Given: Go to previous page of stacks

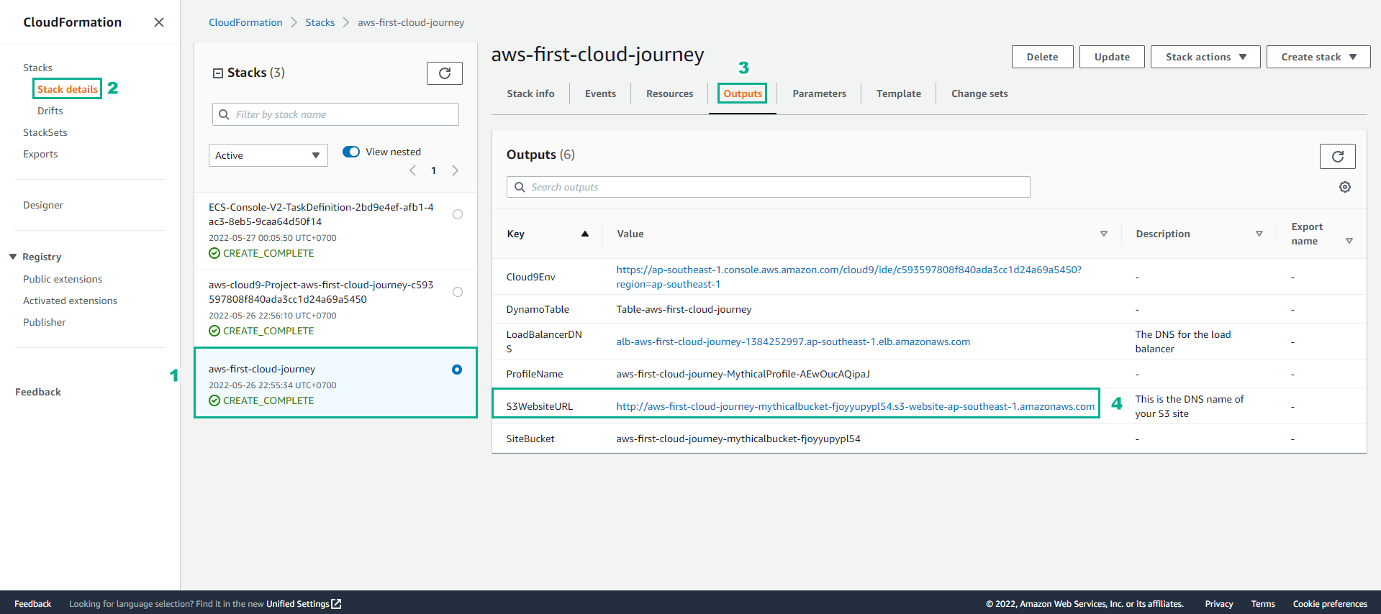Looking at the screenshot, I should click(x=412, y=170).
